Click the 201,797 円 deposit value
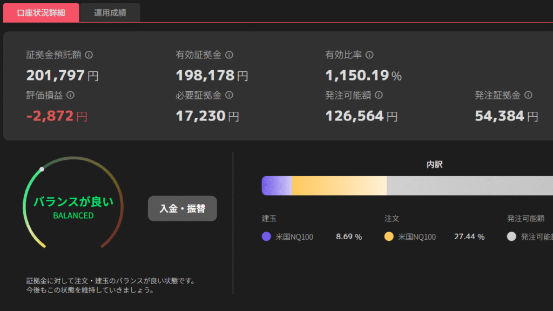 [x=63, y=76]
